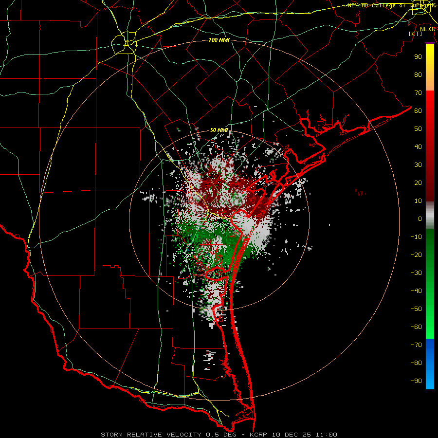Click the "-40" scale value

click(x=416, y=291)
